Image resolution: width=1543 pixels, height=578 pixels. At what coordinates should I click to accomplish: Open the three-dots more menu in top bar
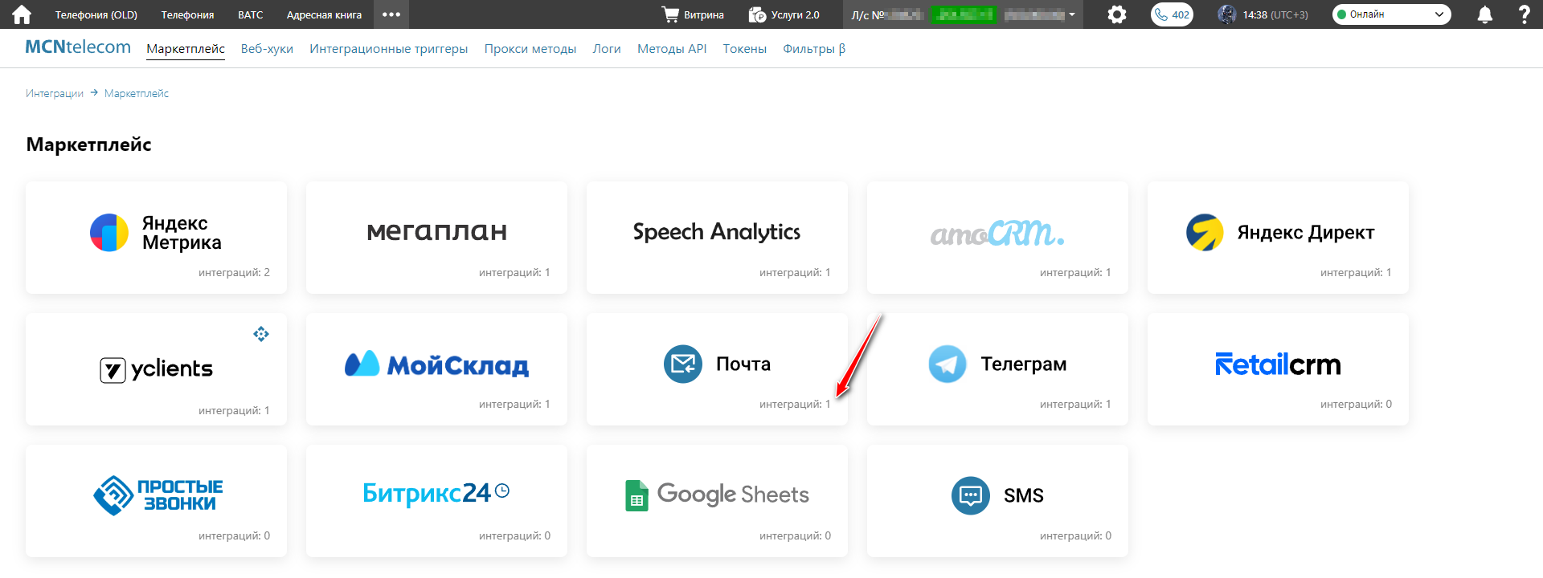(391, 14)
